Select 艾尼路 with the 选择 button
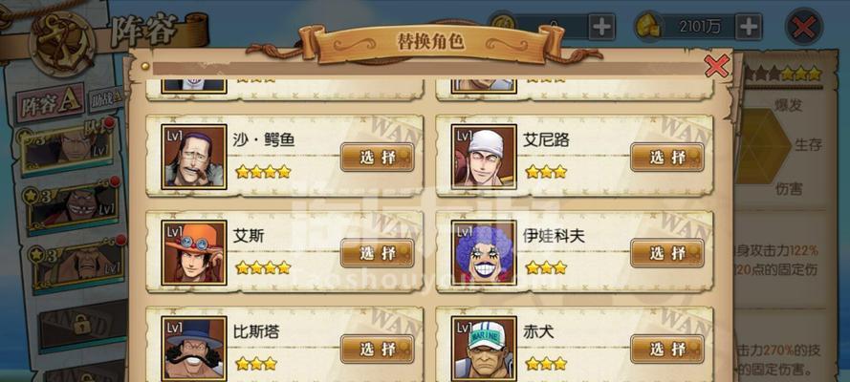This screenshot has height=382, width=850. click(667, 158)
